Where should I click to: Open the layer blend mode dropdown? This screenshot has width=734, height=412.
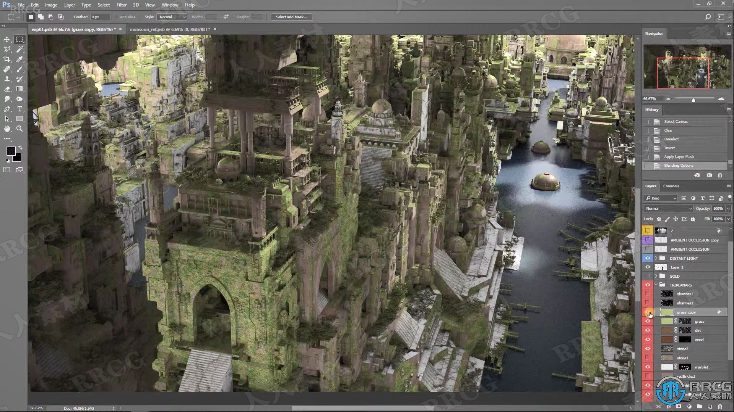(668, 208)
